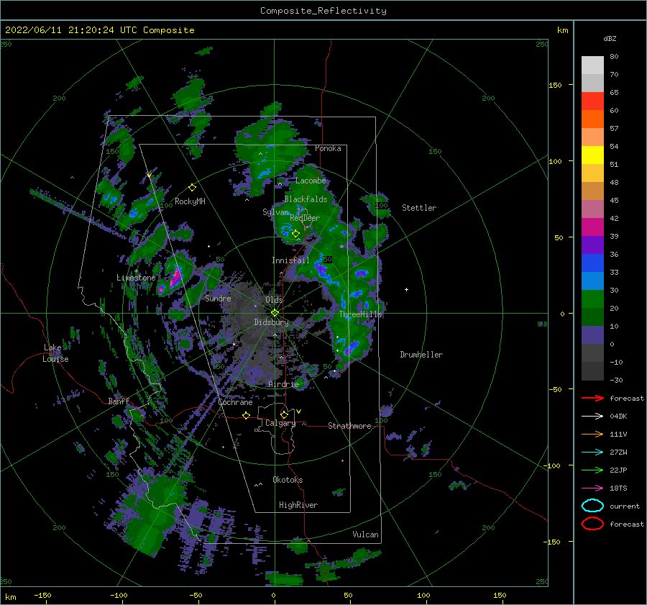Select the Didsbury town label
This screenshot has width=647, height=605.
click(x=271, y=322)
